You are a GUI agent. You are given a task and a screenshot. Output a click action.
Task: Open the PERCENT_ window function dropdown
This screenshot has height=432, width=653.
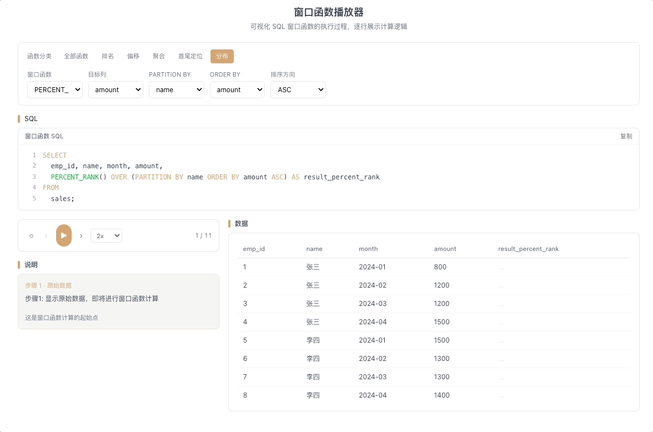pos(55,89)
